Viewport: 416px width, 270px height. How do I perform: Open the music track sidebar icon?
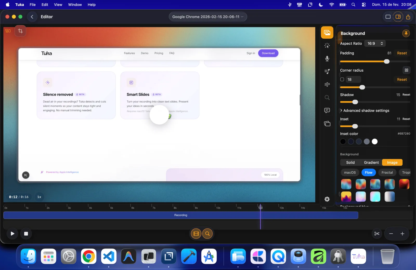pyautogui.click(x=327, y=71)
